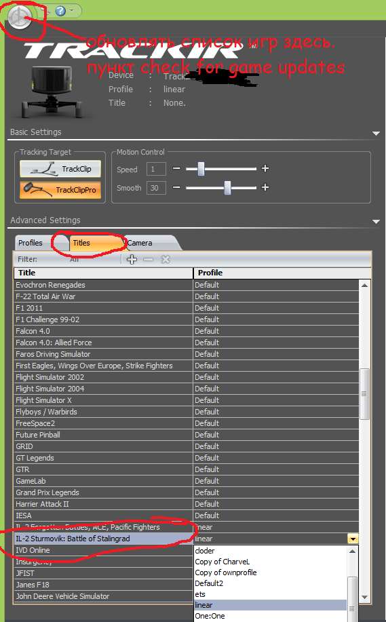
Task: Click the Speed value field
Action: coord(156,170)
